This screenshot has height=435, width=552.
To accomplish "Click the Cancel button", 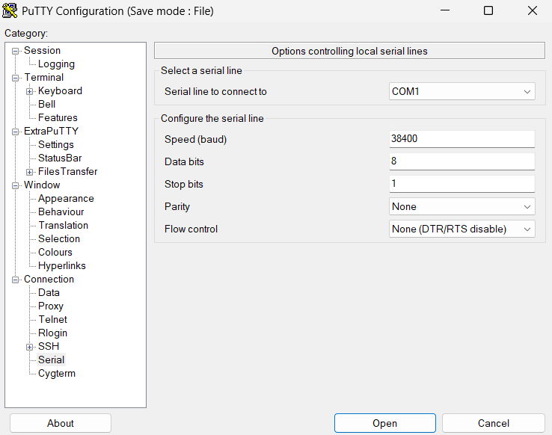I will pos(493,423).
